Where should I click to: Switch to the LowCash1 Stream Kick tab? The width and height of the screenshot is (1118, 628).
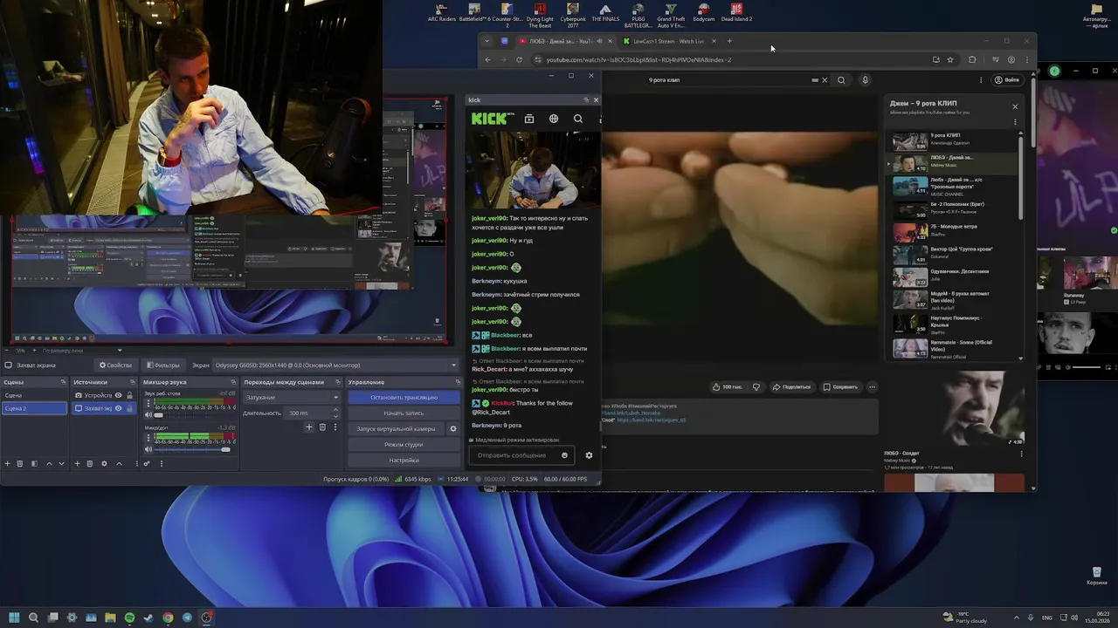point(671,41)
